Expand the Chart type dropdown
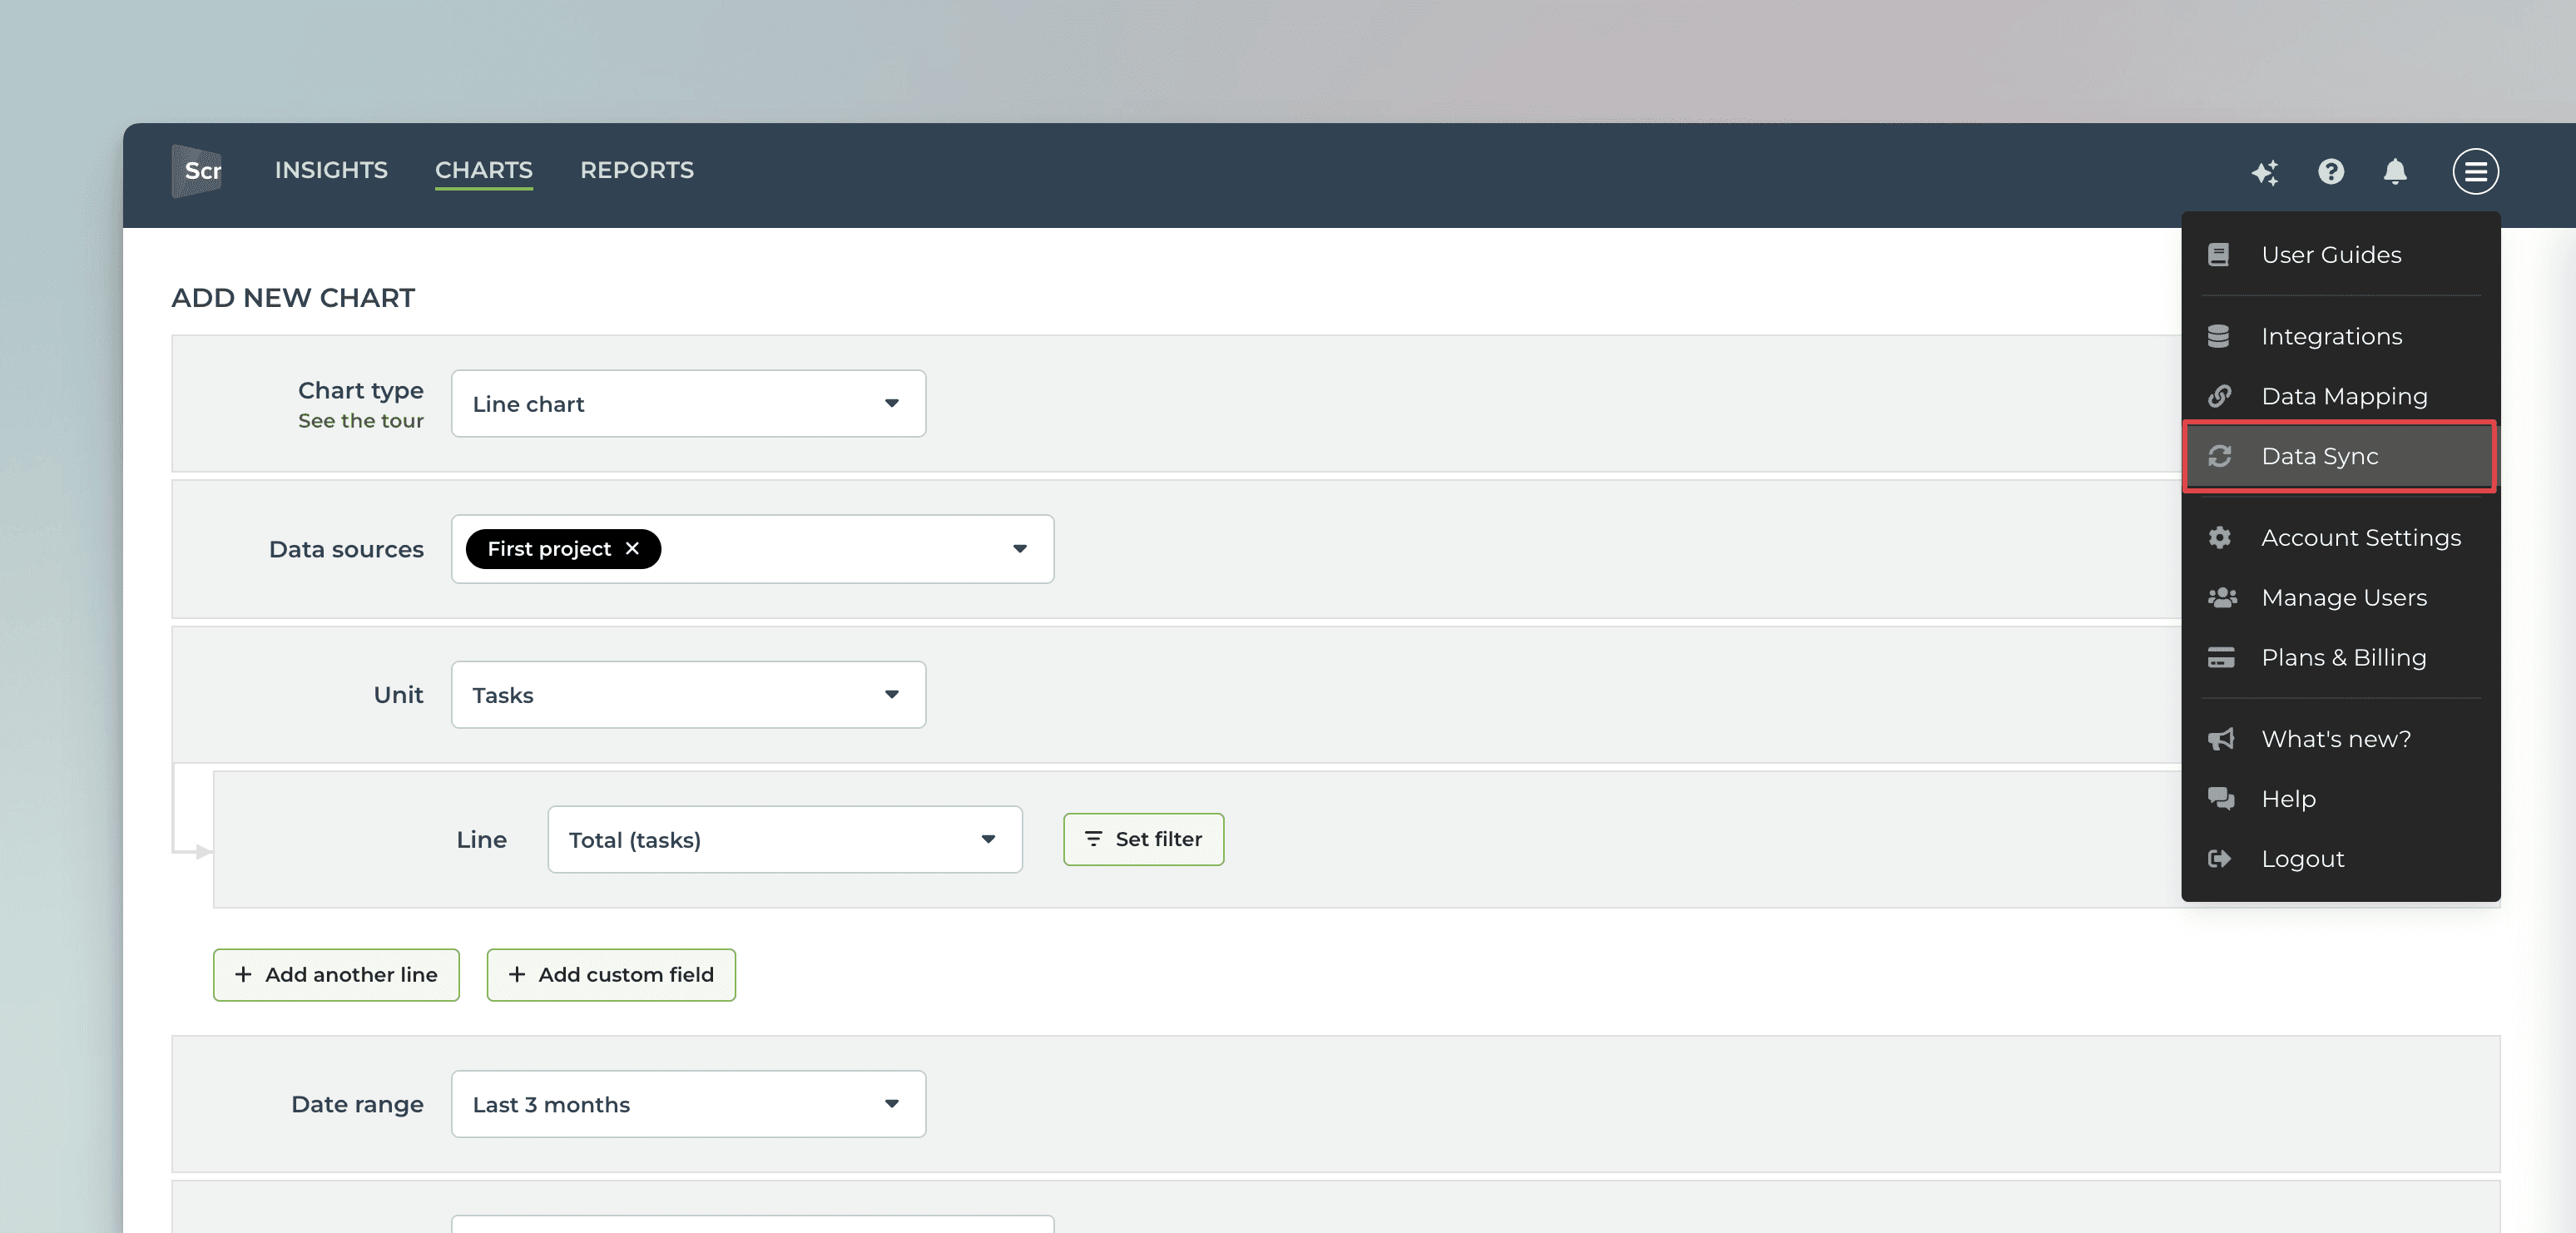Screen dimensions: 2576x1233 688,404
